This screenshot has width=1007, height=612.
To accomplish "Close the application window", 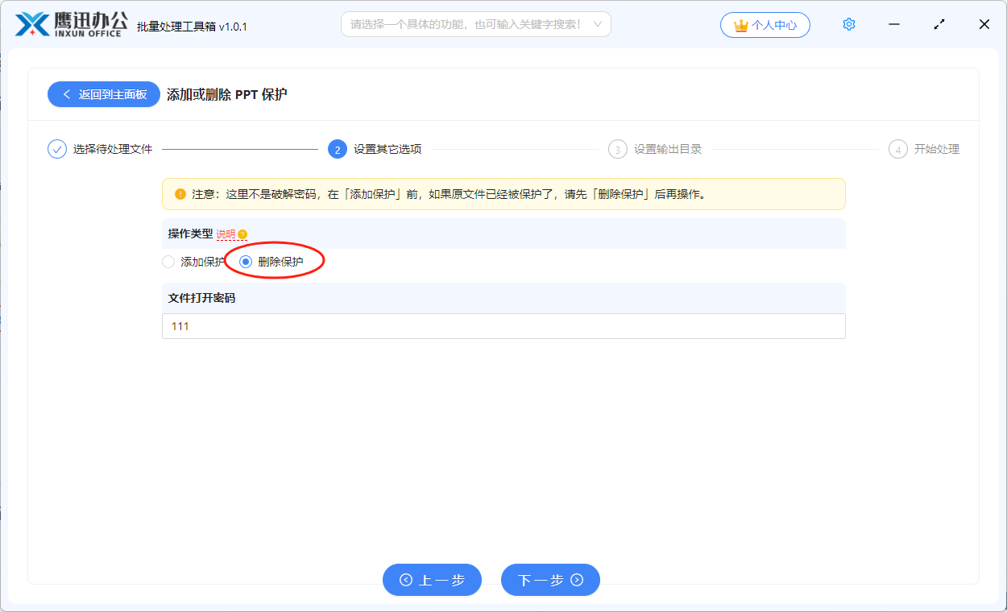I will tap(984, 24).
